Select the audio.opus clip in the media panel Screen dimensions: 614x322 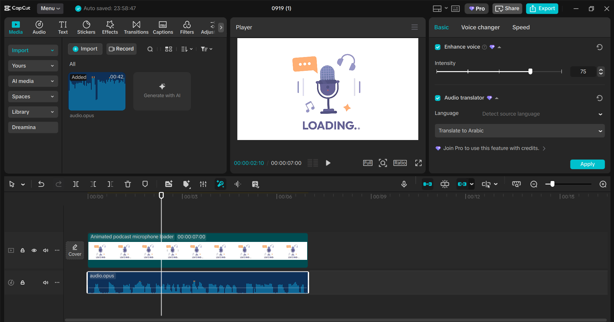[97, 92]
